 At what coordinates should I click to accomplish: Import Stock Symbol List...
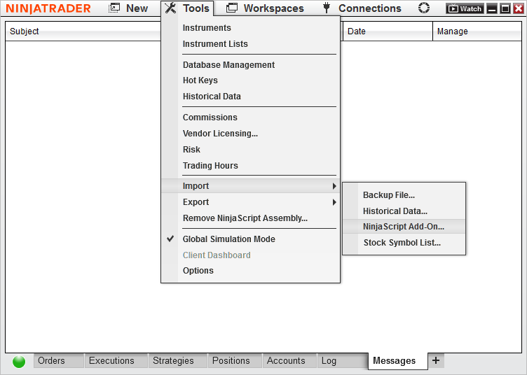coord(402,243)
